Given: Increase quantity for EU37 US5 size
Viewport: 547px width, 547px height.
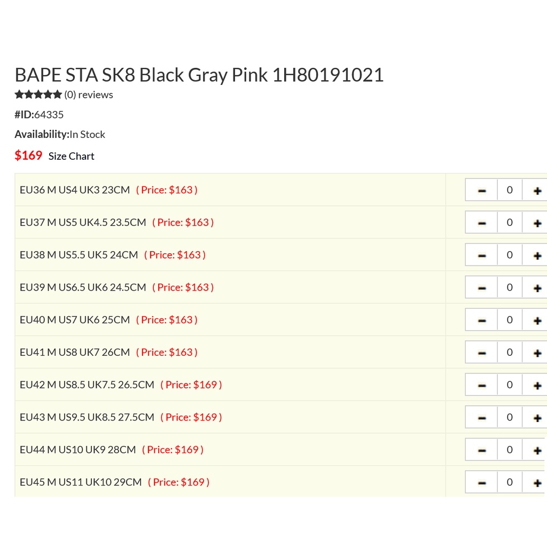Looking at the screenshot, I should [x=537, y=223].
